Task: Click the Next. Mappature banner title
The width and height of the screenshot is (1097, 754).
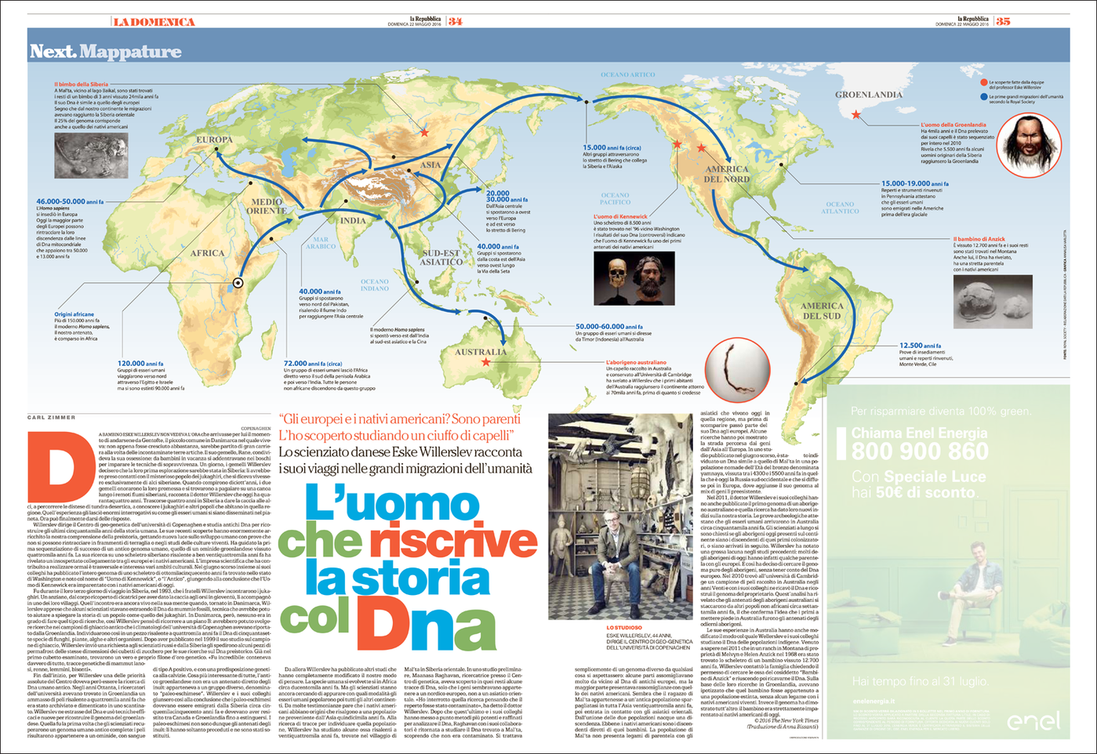Action: pyautogui.click(x=105, y=52)
